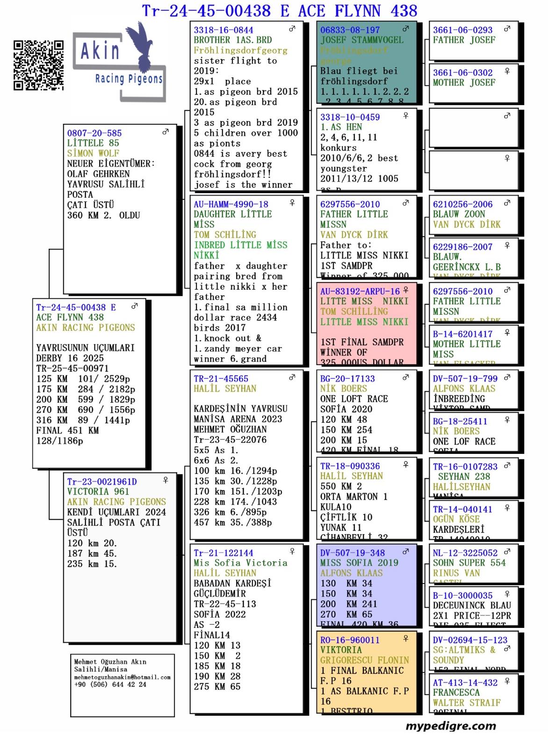The image size is (548, 748).
Task: Click the Akin Racing Pigeons logo
Action: pos(119,61)
